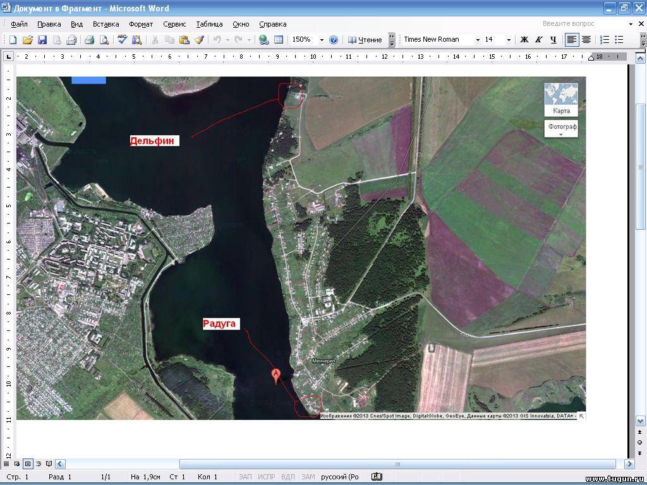Select the Дельфин label on the map

(x=154, y=141)
